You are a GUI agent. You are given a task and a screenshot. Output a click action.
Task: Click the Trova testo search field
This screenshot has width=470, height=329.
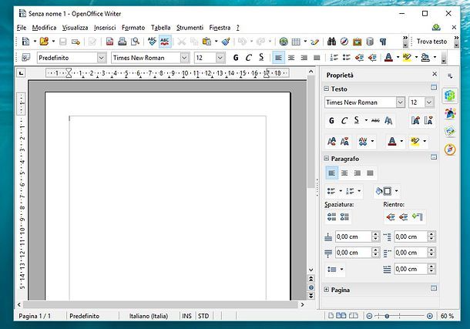431,42
